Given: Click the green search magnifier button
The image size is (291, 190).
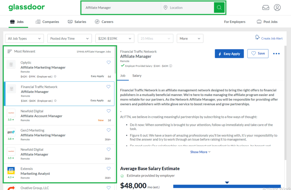Looking at the screenshot, I should (x=219, y=8).
